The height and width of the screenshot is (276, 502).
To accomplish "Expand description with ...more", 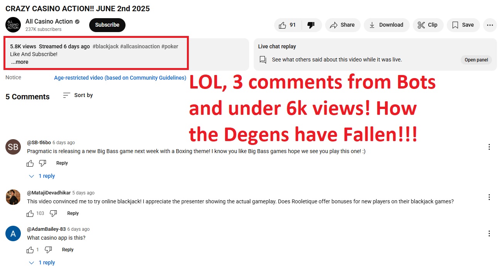I will [20, 62].
